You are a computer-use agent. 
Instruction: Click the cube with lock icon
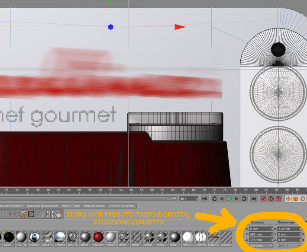[x=59, y=214]
